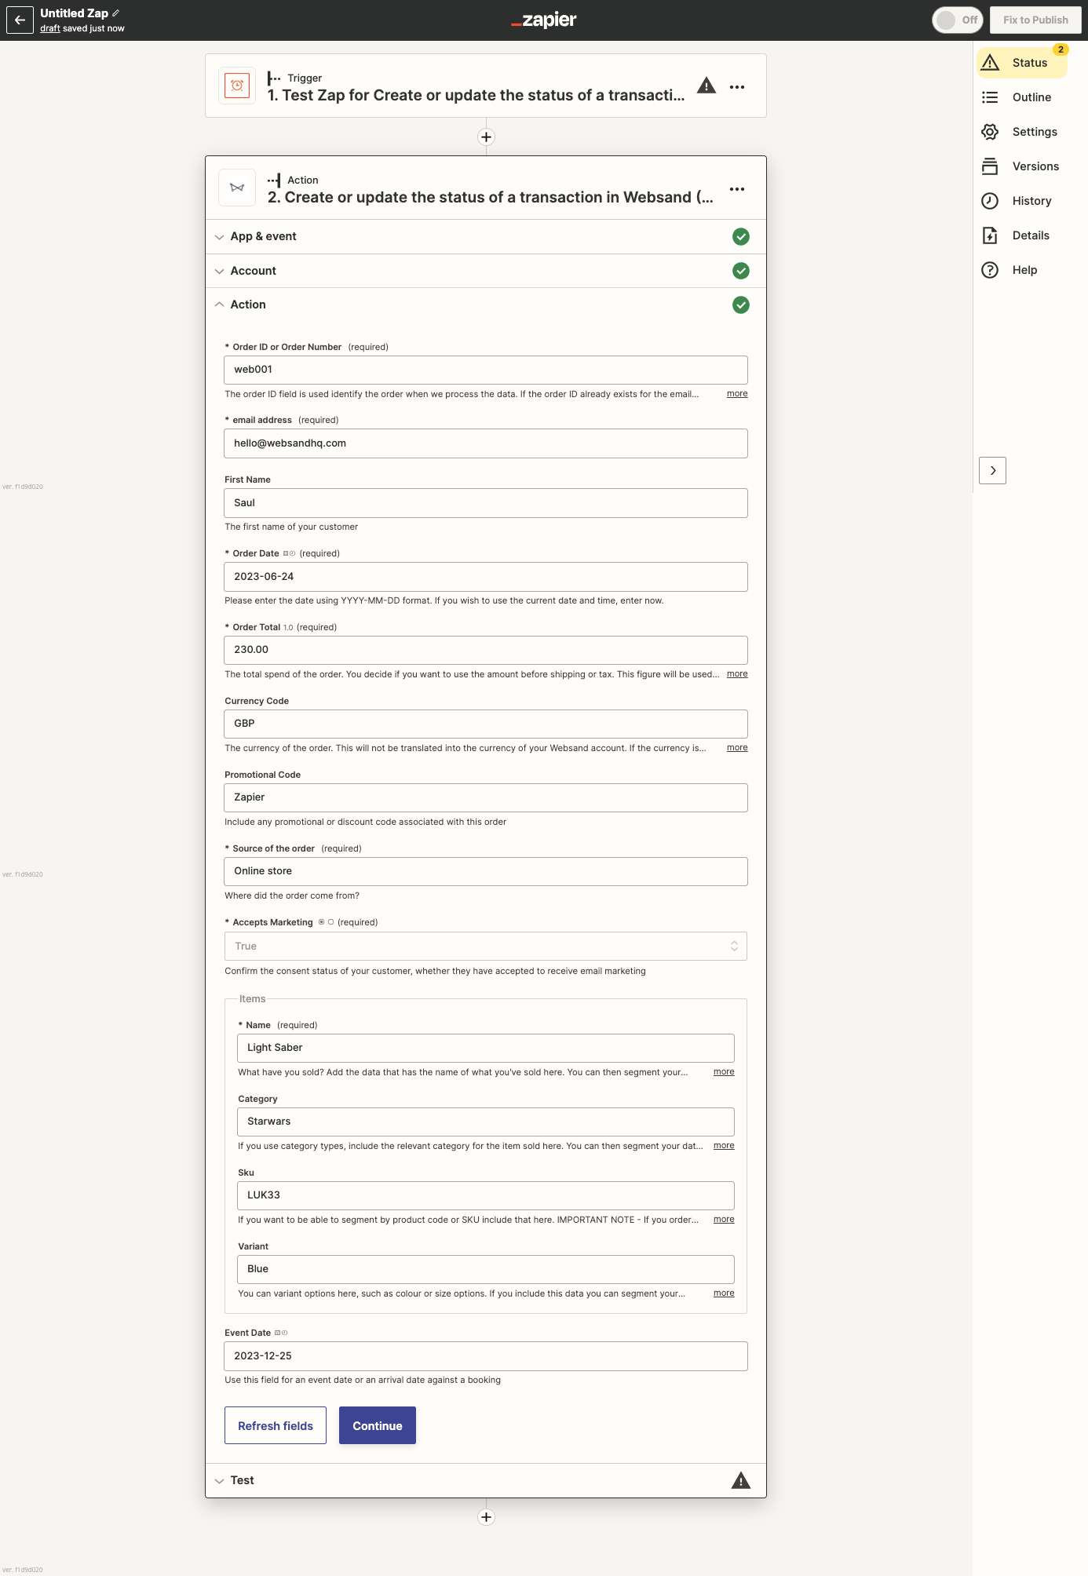Show more of the Category description
This screenshot has width=1088, height=1576.
coord(724,1146)
